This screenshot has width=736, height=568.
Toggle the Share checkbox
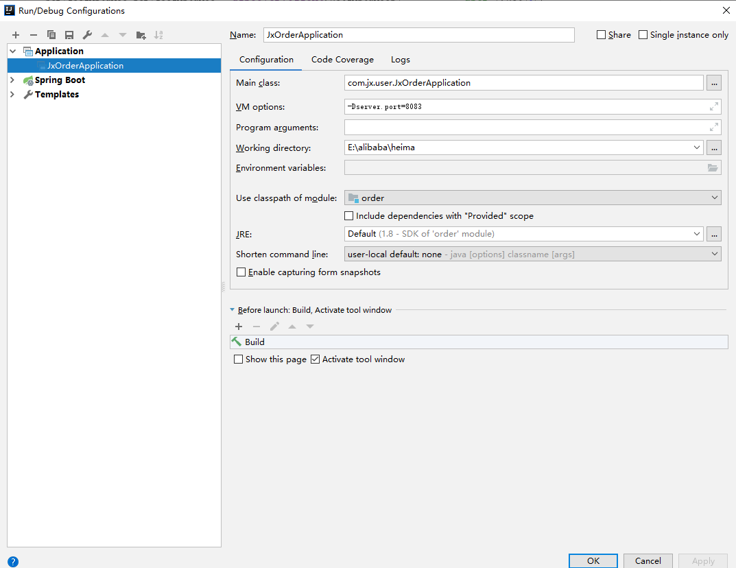pos(601,35)
